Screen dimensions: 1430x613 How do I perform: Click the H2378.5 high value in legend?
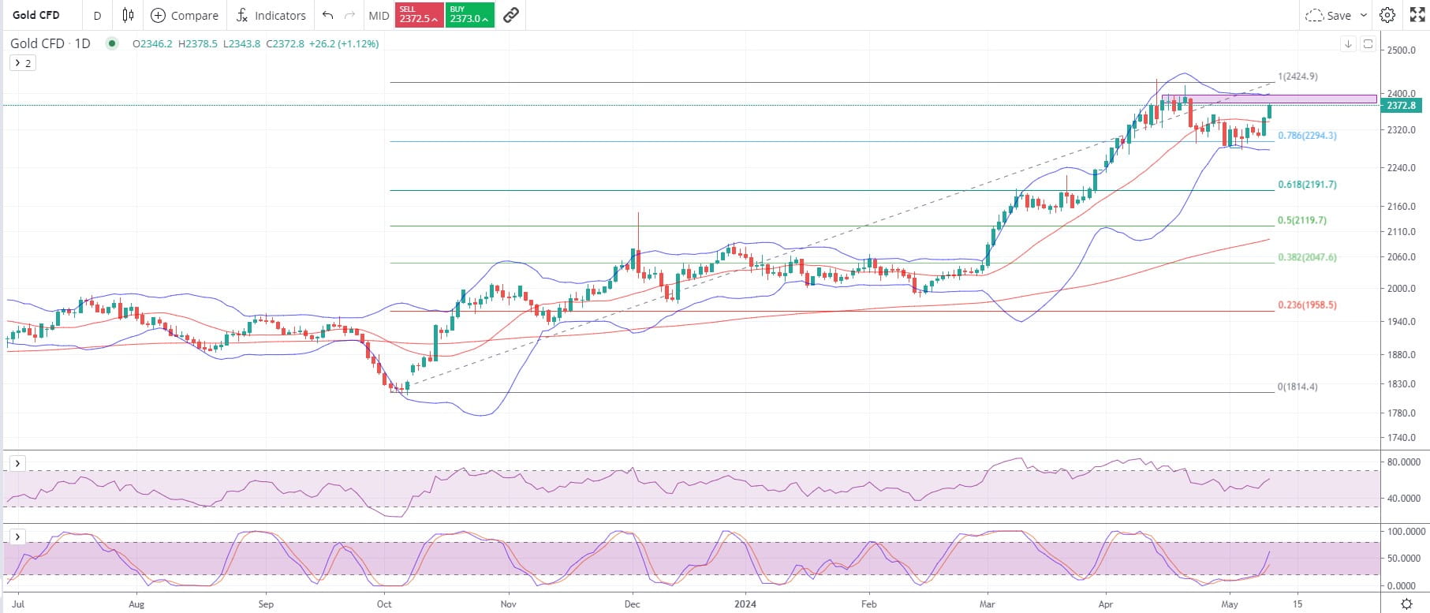point(199,44)
